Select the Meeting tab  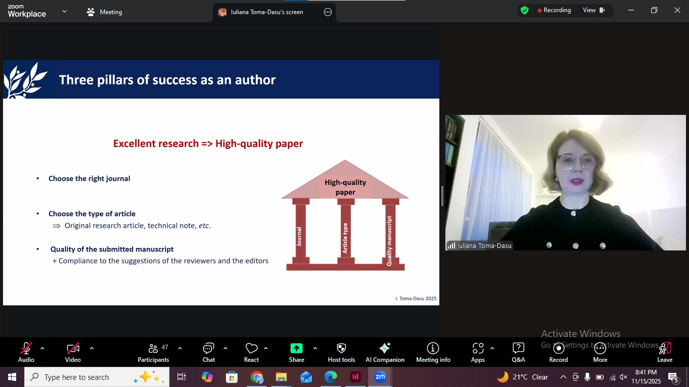coord(105,12)
